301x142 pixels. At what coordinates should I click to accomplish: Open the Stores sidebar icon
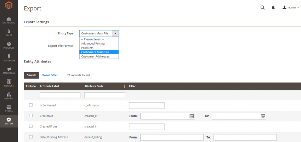pos(9,107)
